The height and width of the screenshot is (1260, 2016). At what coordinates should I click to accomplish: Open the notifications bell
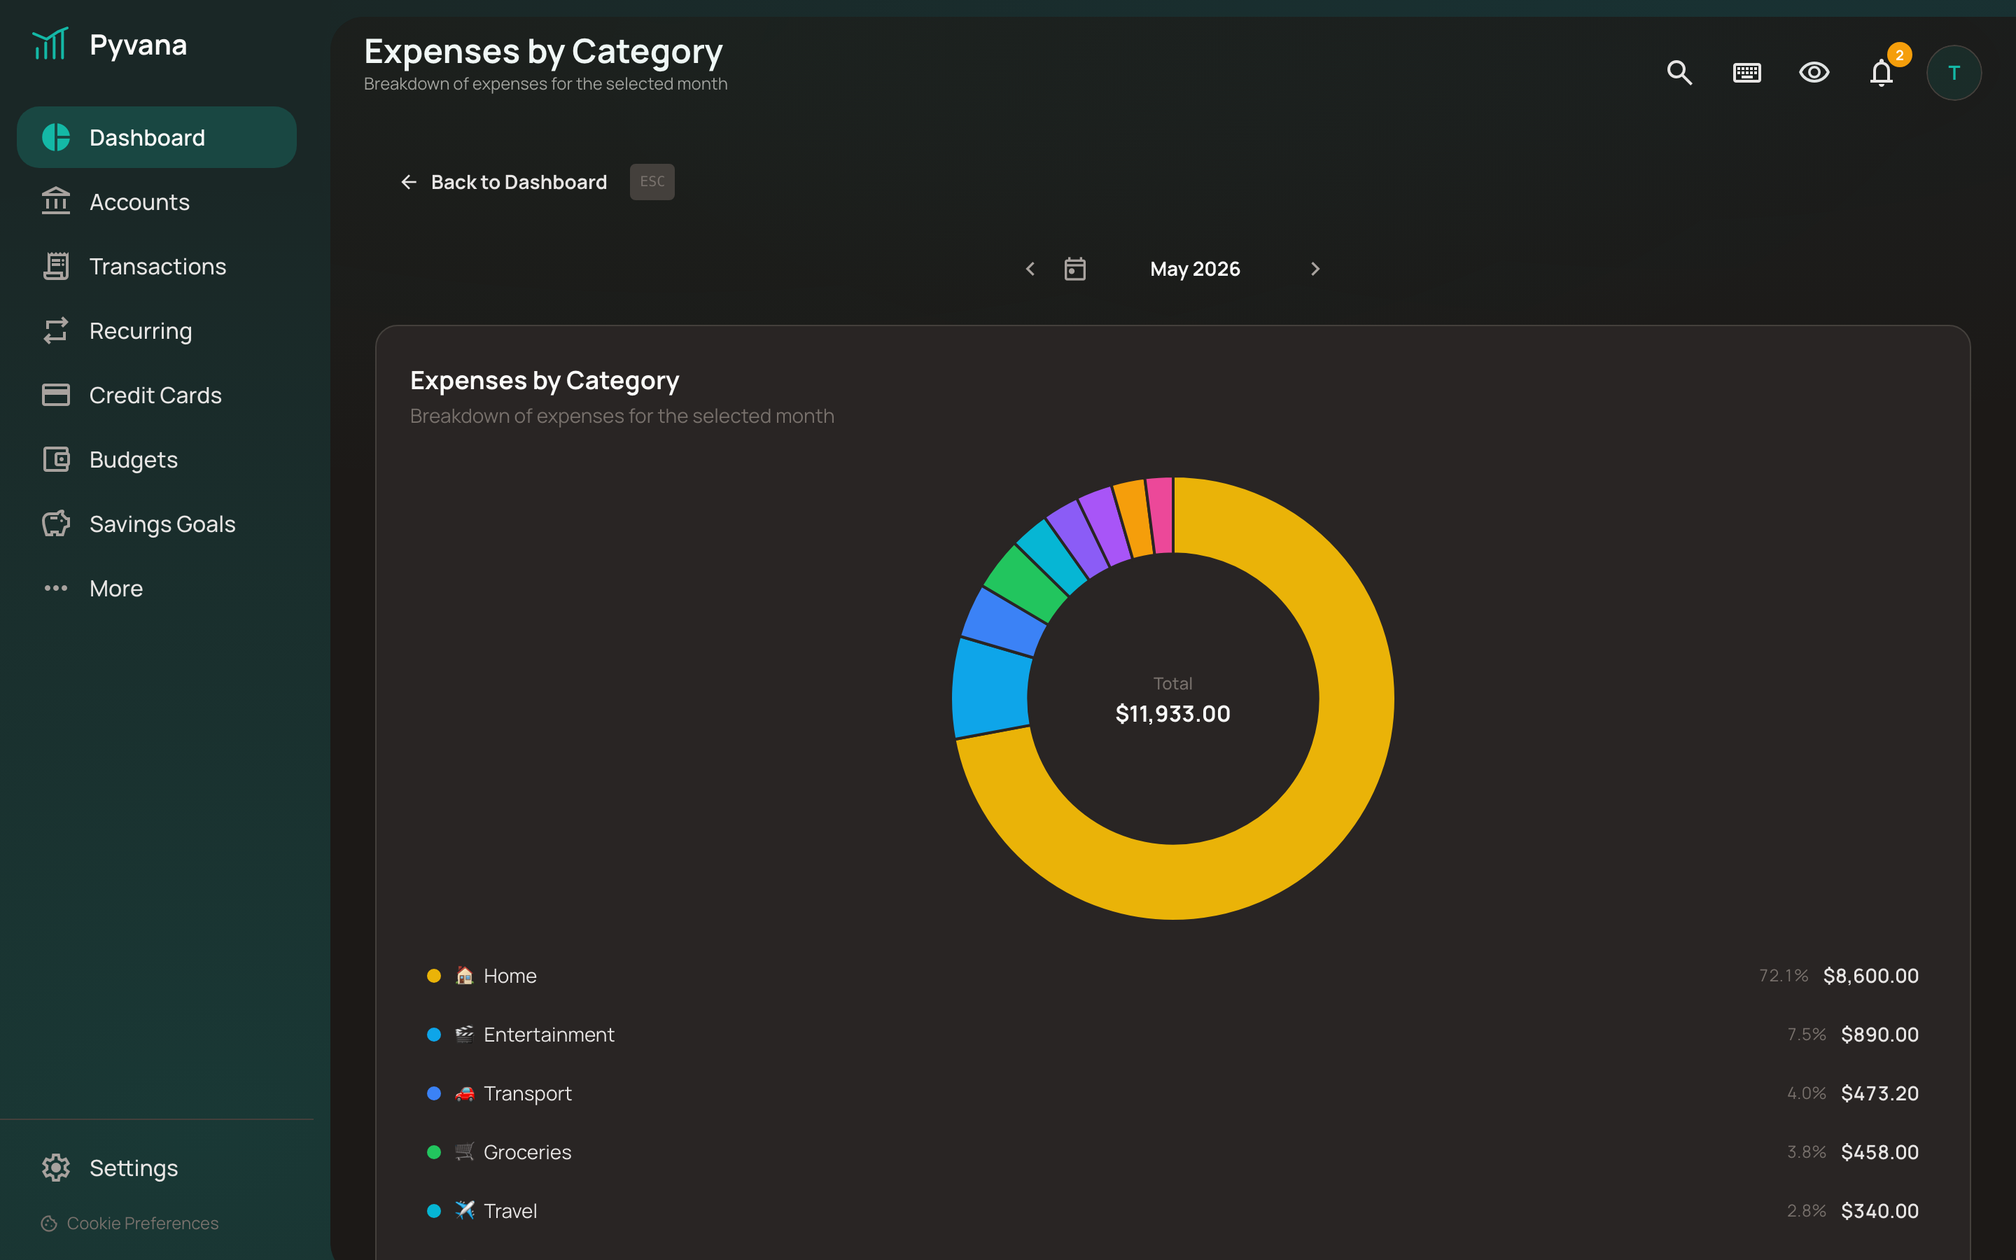tap(1881, 73)
